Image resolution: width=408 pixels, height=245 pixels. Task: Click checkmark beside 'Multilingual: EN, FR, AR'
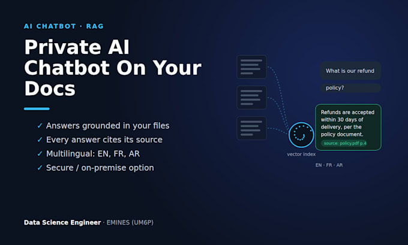[40, 154]
